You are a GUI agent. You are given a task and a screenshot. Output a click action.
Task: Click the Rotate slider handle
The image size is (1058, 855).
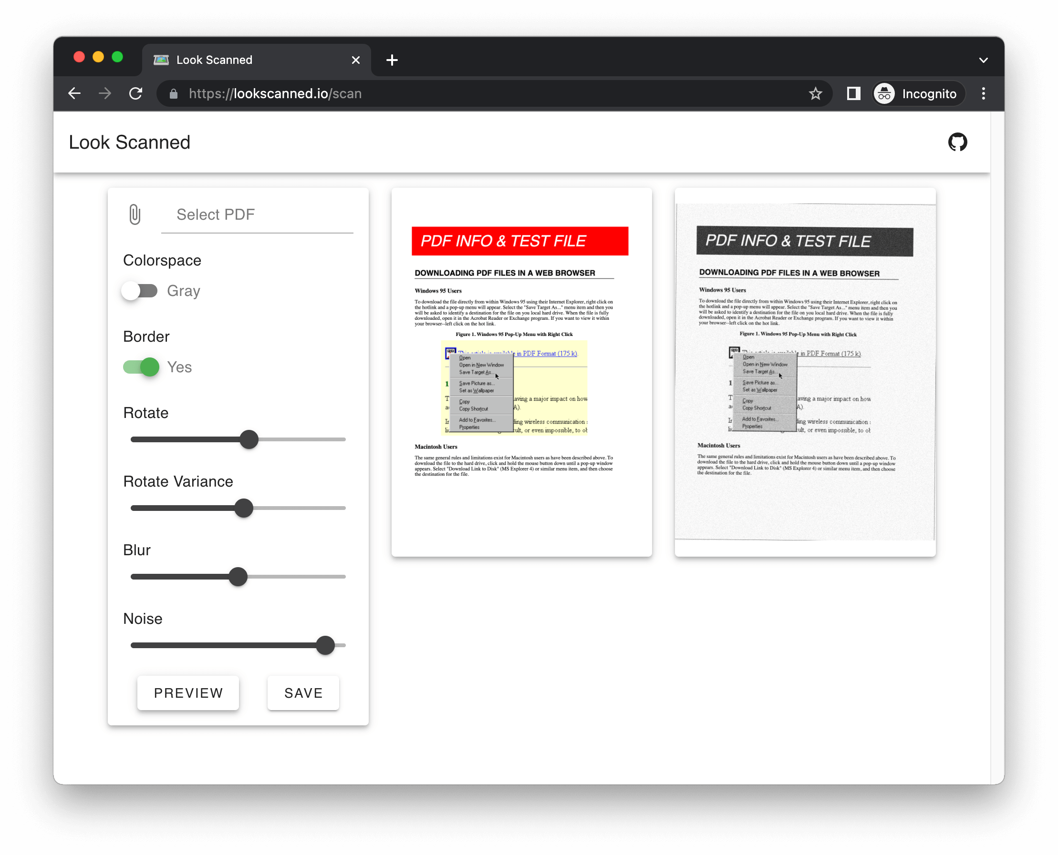[x=249, y=439]
